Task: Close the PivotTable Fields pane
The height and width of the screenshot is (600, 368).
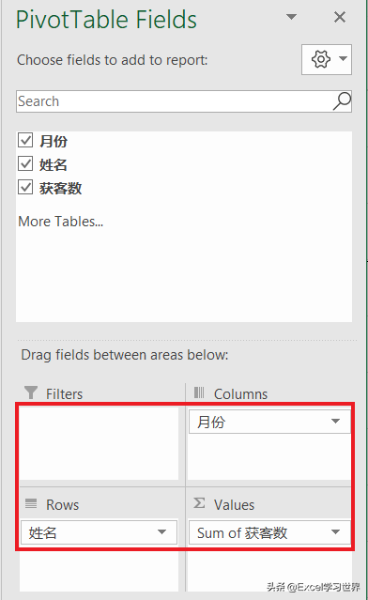Action: [x=339, y=17]
